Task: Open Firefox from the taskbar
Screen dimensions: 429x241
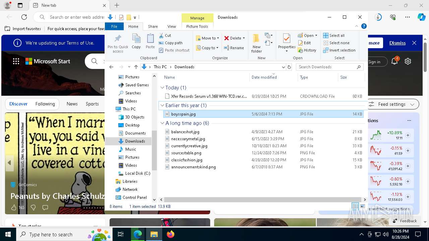Action: [171, 234]
